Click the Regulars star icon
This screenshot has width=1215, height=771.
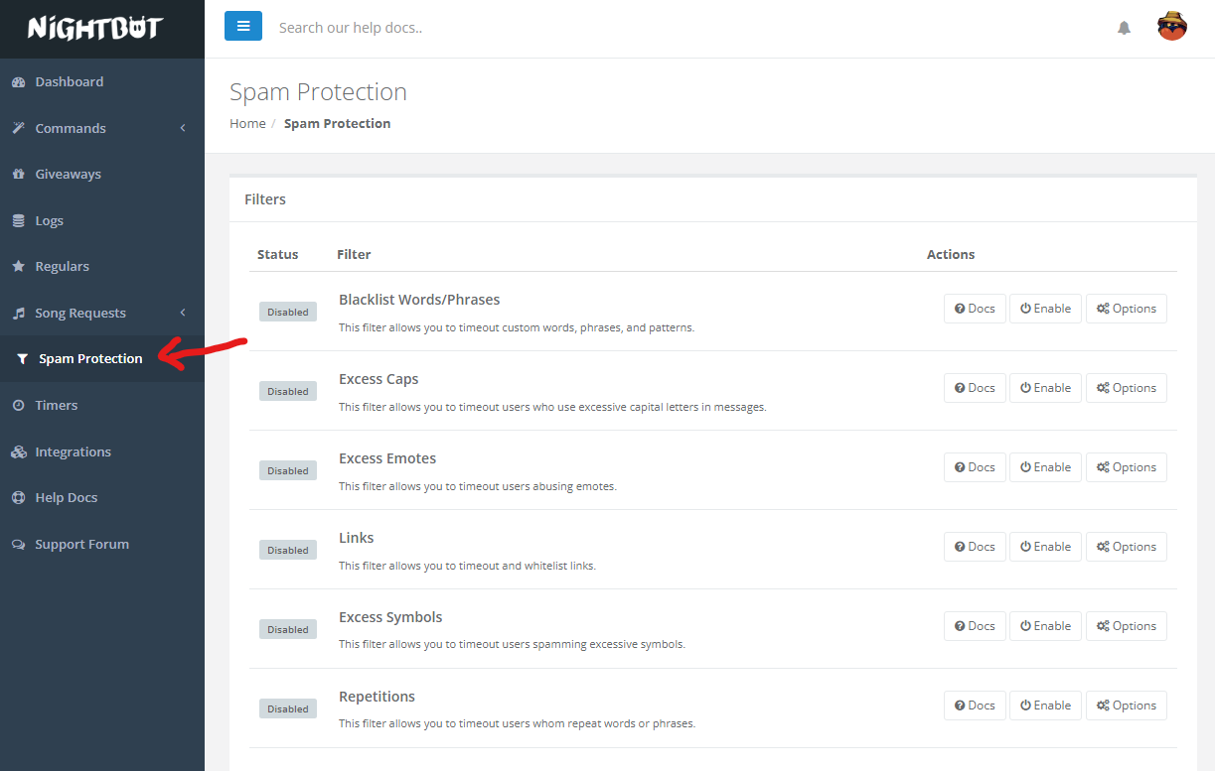point(18,267)
